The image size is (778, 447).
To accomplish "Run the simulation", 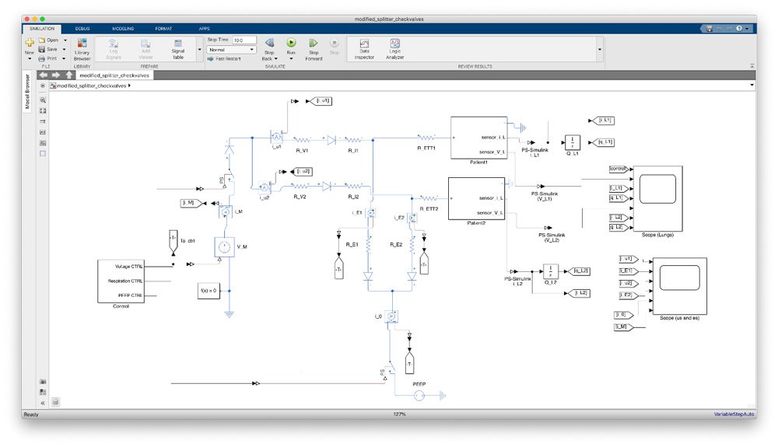I will tap(291, 44).
